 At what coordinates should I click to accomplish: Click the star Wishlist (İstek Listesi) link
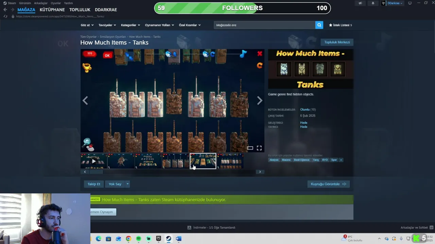coord(341,25)
